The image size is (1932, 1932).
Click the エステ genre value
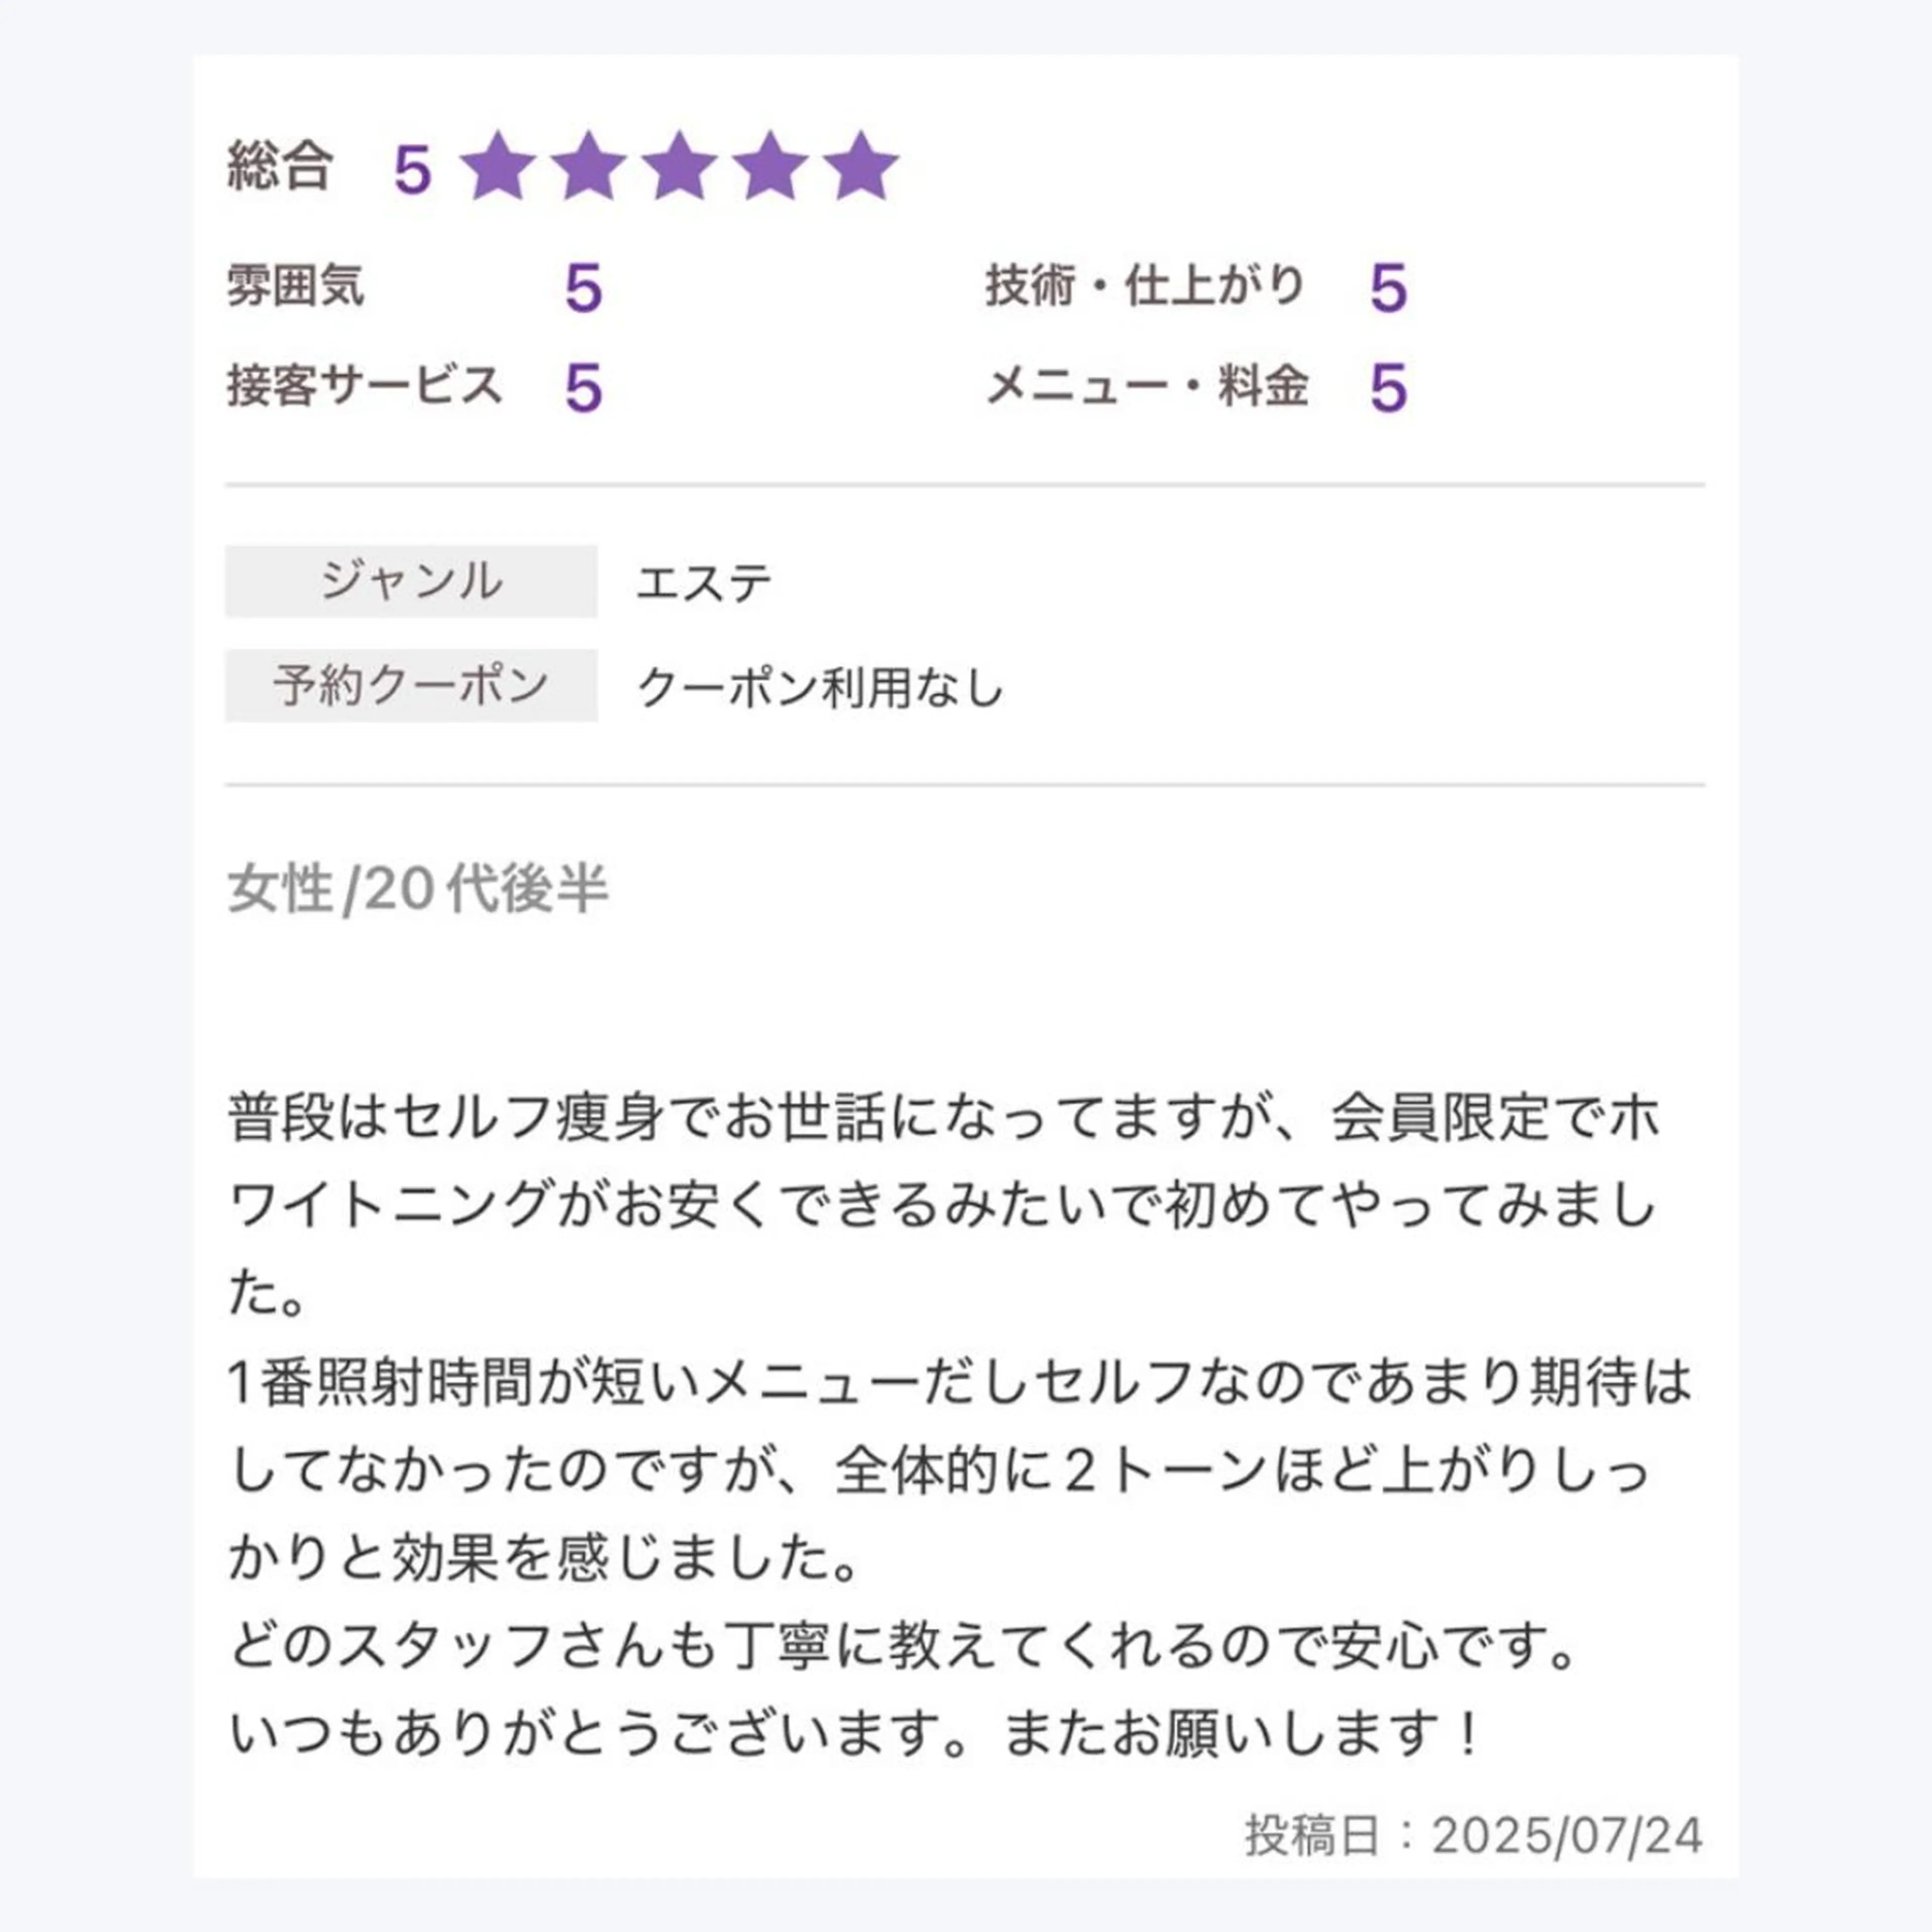[704, 583]
